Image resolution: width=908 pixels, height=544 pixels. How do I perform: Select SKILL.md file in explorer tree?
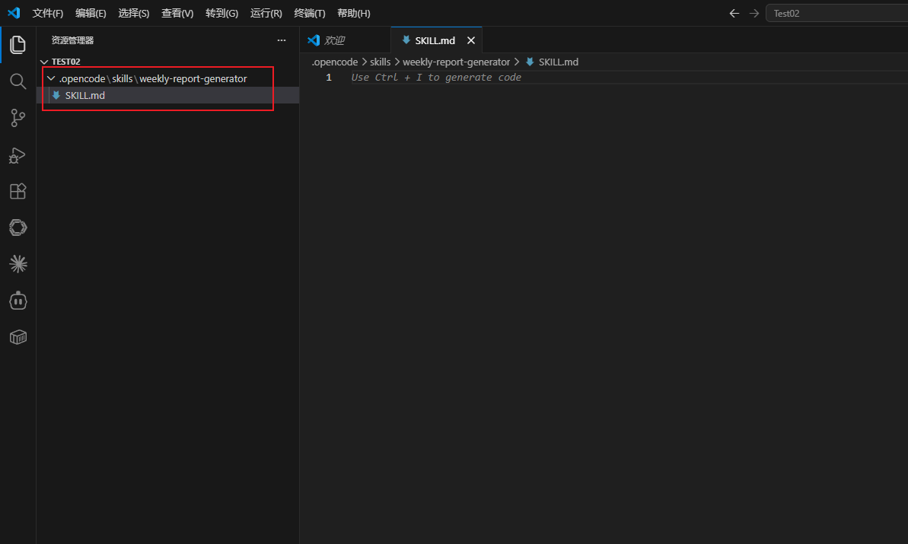pyautogui.click(x=168, y=96)
